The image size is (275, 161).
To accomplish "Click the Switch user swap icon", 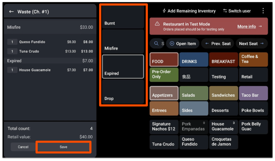I will pyautogui.click(x=225, y=11).
